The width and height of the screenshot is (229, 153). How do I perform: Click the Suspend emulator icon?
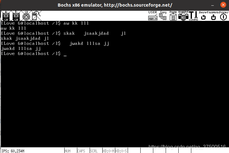[x=213, y=16]
